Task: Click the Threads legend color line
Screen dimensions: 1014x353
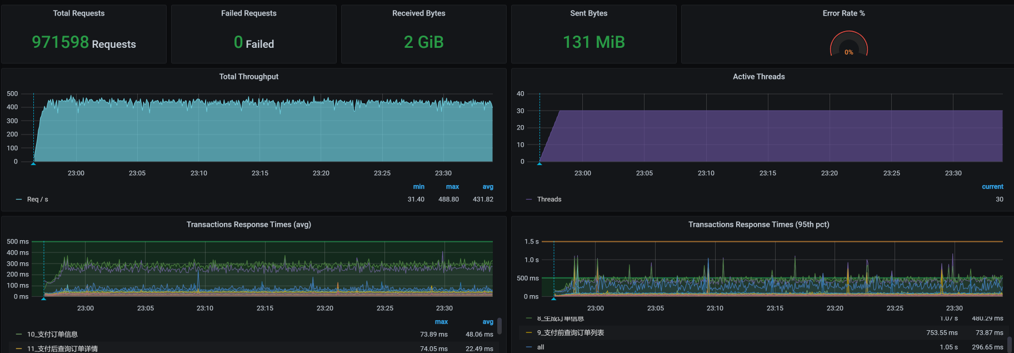Action: coord(529,200)
